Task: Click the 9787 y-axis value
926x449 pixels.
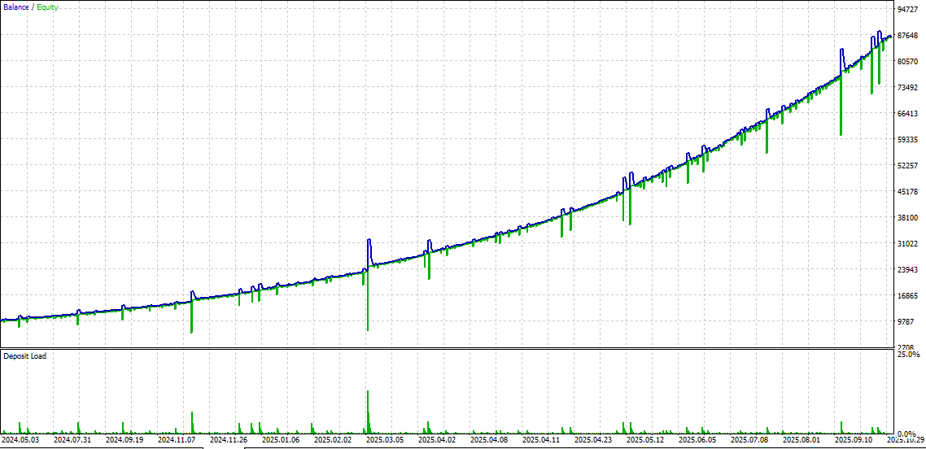Action: coord(906,322)
